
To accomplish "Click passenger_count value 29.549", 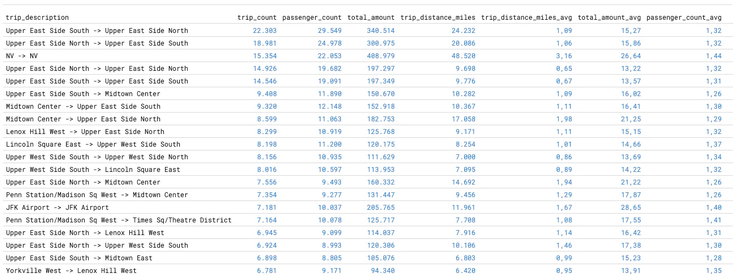I will click(330, 31).
